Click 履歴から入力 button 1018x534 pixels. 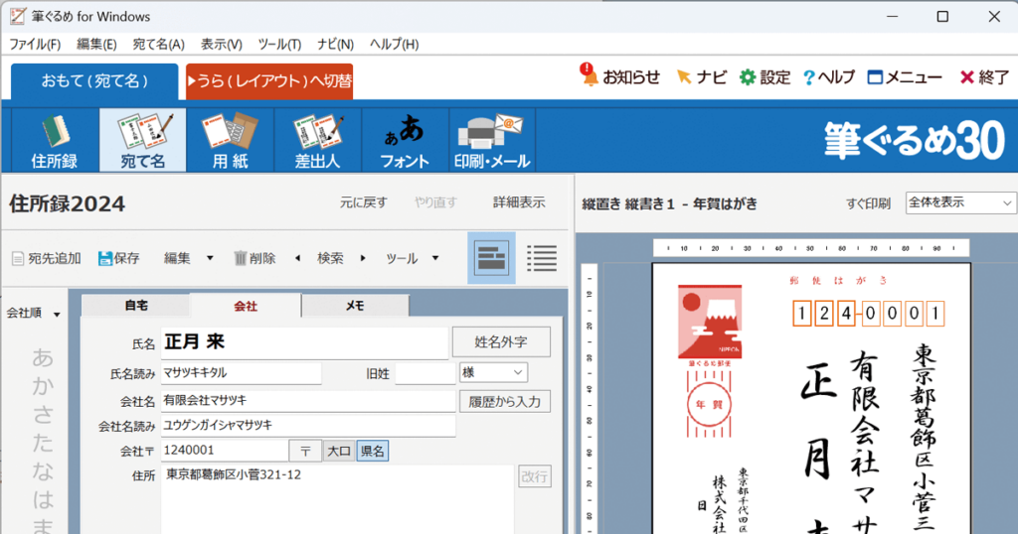point(504,402)
